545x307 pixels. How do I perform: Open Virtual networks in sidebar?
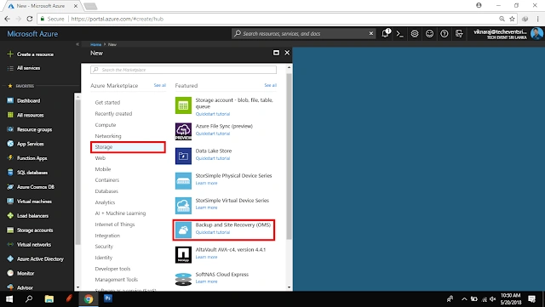pos(34,244)
